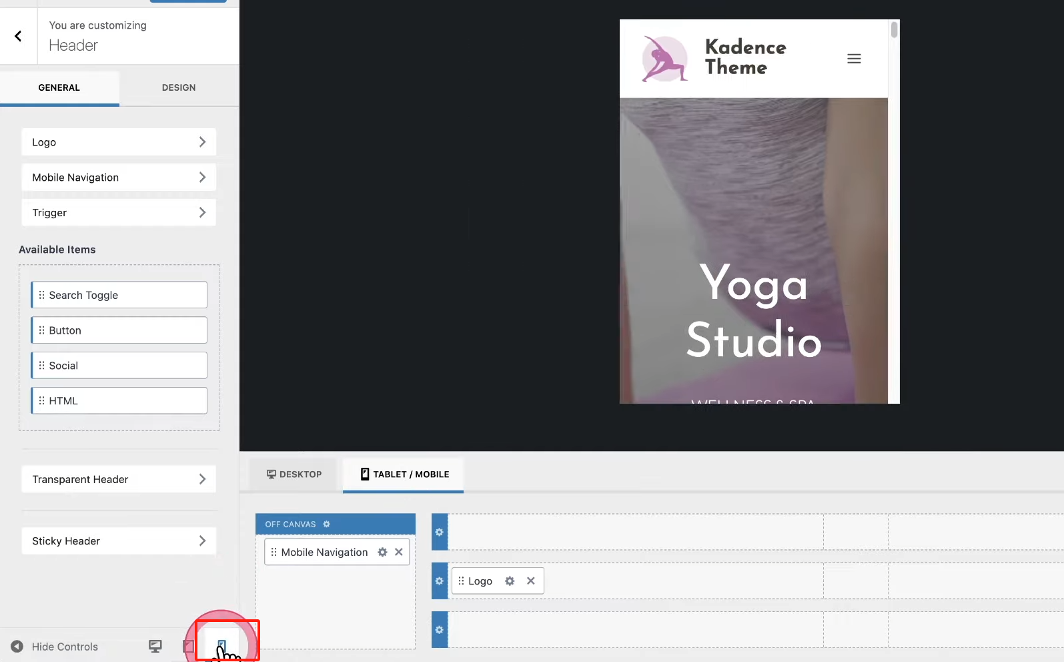Expand the Trigger settings section
The image size is (1064, 662).
pos(119,213)
